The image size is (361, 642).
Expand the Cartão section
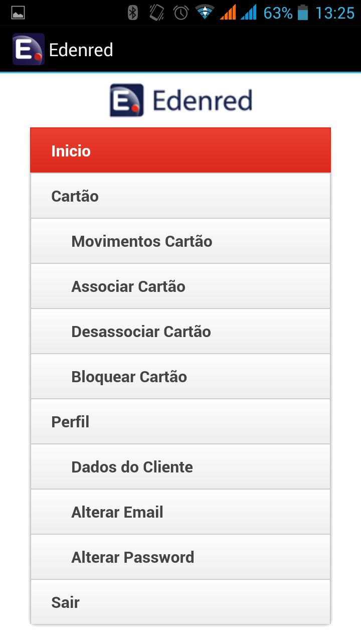pyautogui.click(x=180, y=196)
